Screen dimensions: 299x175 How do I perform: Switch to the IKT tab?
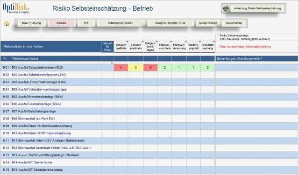coord(86,23)
